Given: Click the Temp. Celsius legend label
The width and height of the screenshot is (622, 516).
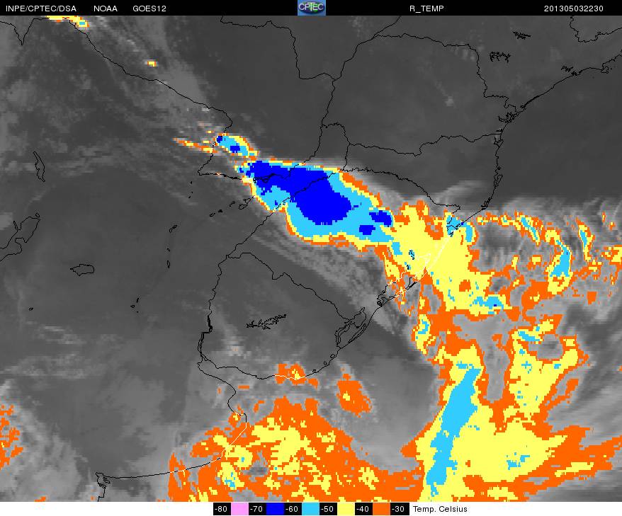Looking at the screenshot, I should click(x=440, y=509).
